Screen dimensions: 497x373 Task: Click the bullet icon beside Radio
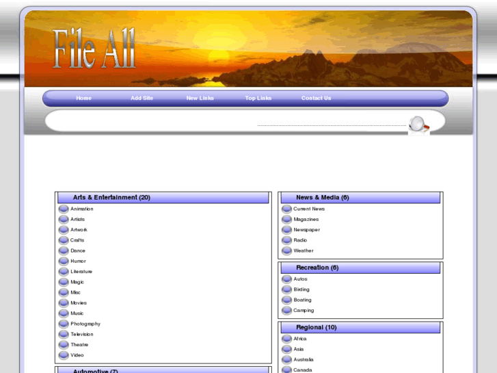[287, 240]
